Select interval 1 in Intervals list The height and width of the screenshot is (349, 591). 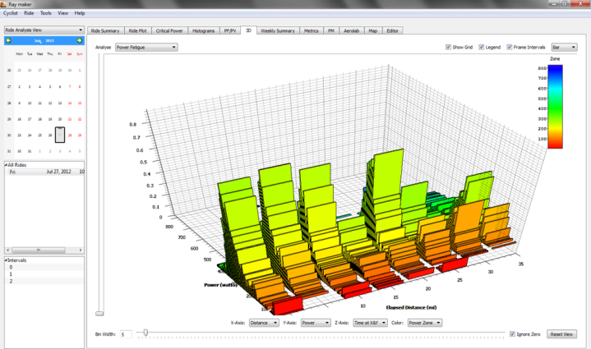point(44,274)
